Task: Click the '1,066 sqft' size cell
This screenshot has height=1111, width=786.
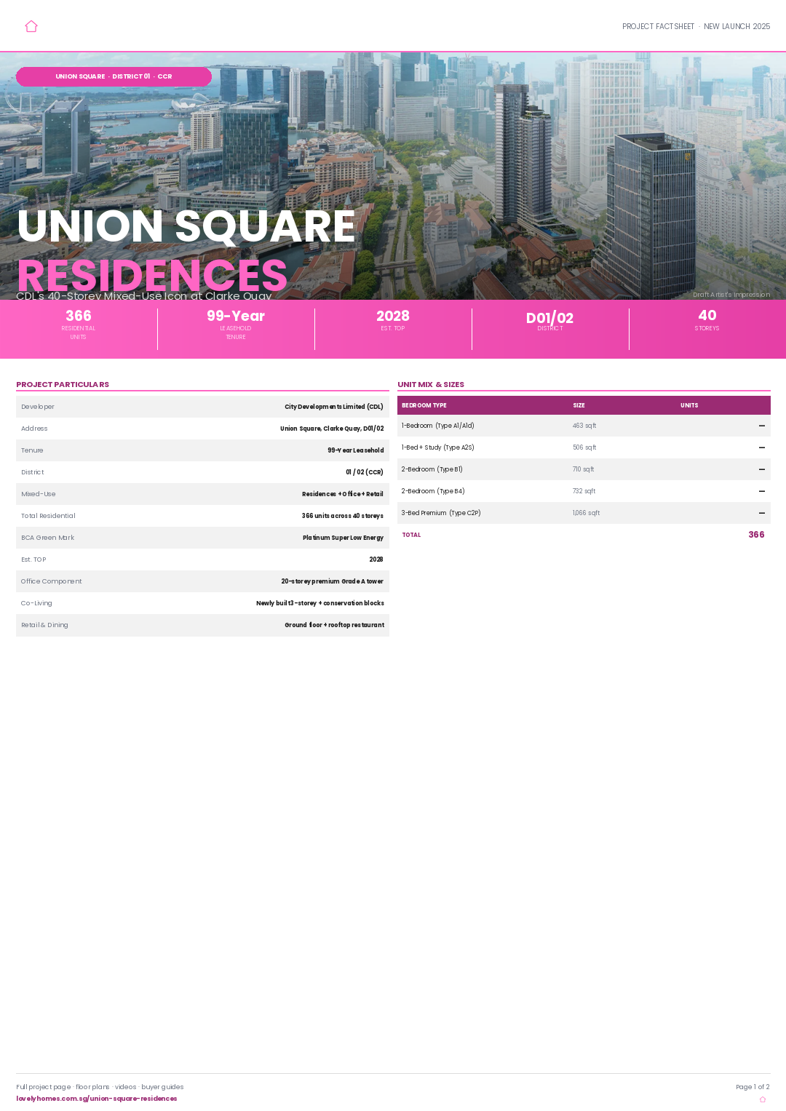Action: pos(586,513)
